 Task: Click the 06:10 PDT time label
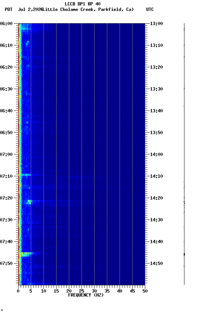pyautogui.click(x=6, y=45)
